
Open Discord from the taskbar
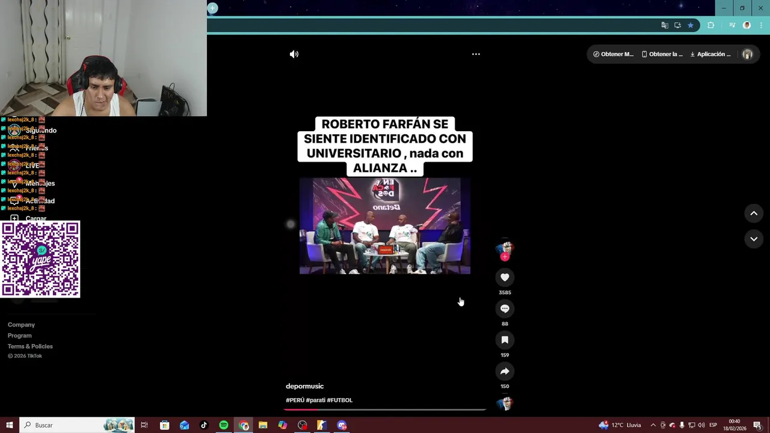point(342,425)
